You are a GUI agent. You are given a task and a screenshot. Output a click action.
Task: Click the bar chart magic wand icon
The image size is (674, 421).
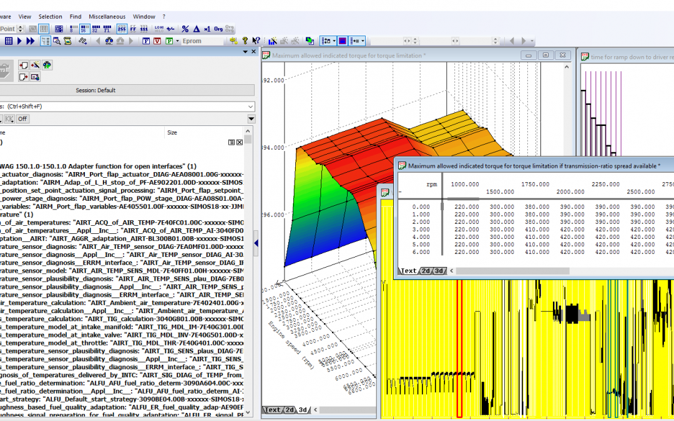(x=273, y=41)
